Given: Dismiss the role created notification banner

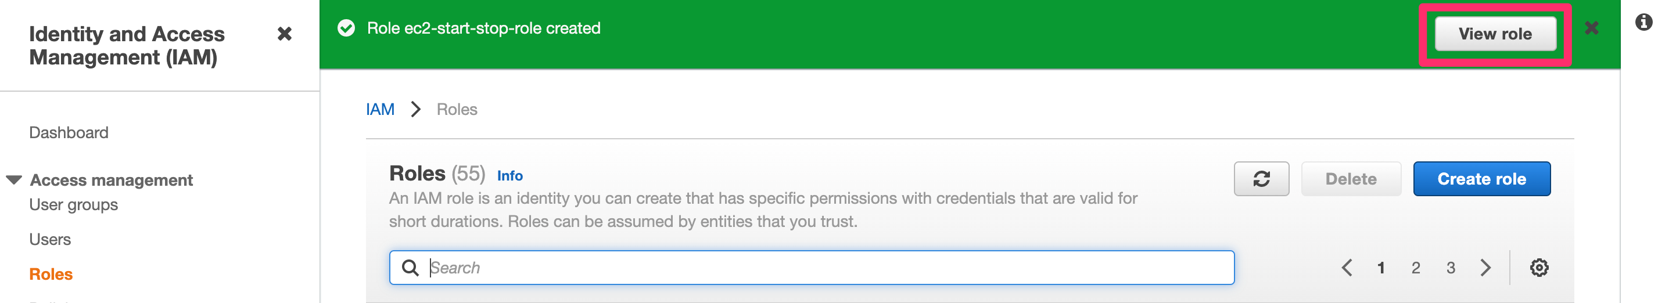Looking at the screenshot, I should tap(1591, 28).
